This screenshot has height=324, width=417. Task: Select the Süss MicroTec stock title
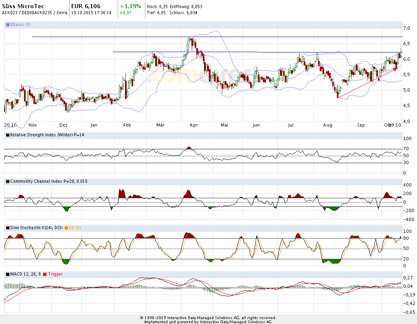coord(23,7)
